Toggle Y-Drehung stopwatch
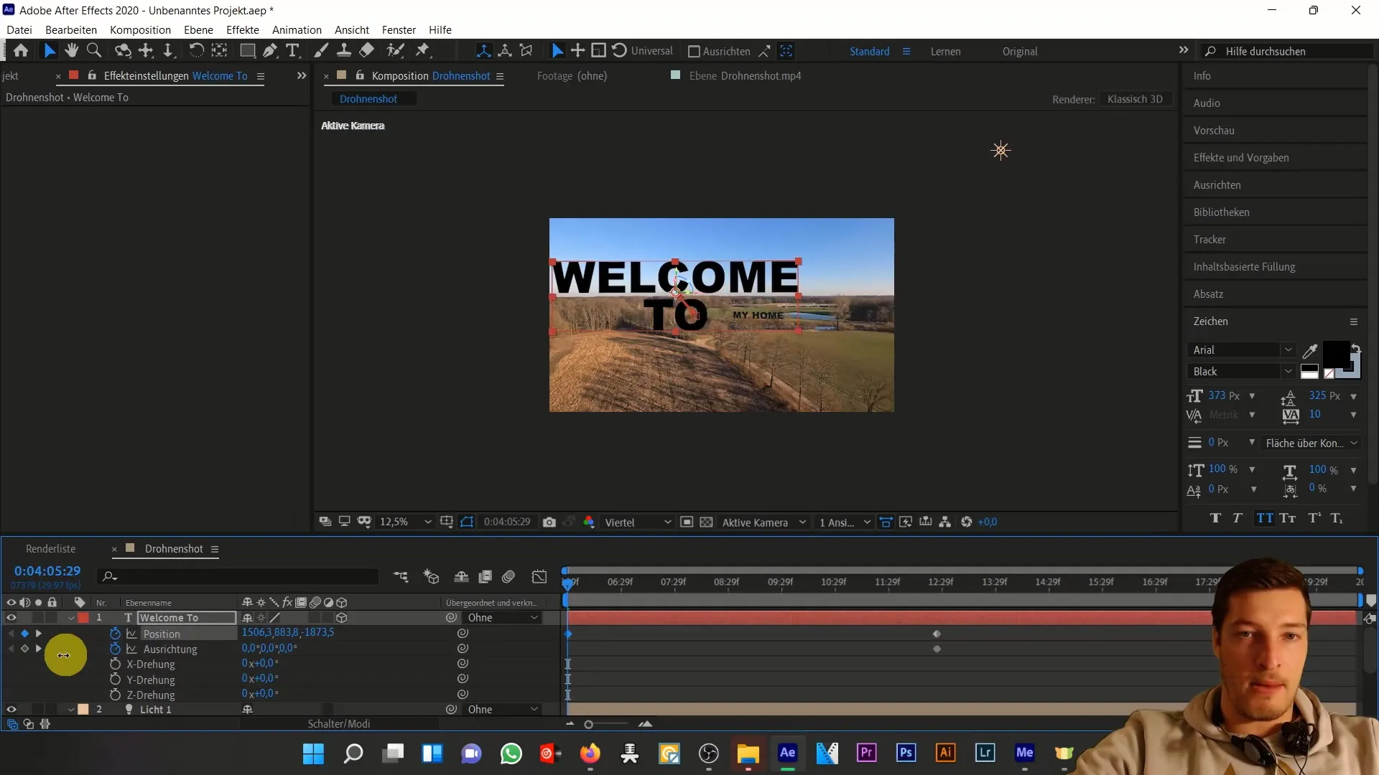The height and width of the screenshot is (775, 1379). coord(115,679)
